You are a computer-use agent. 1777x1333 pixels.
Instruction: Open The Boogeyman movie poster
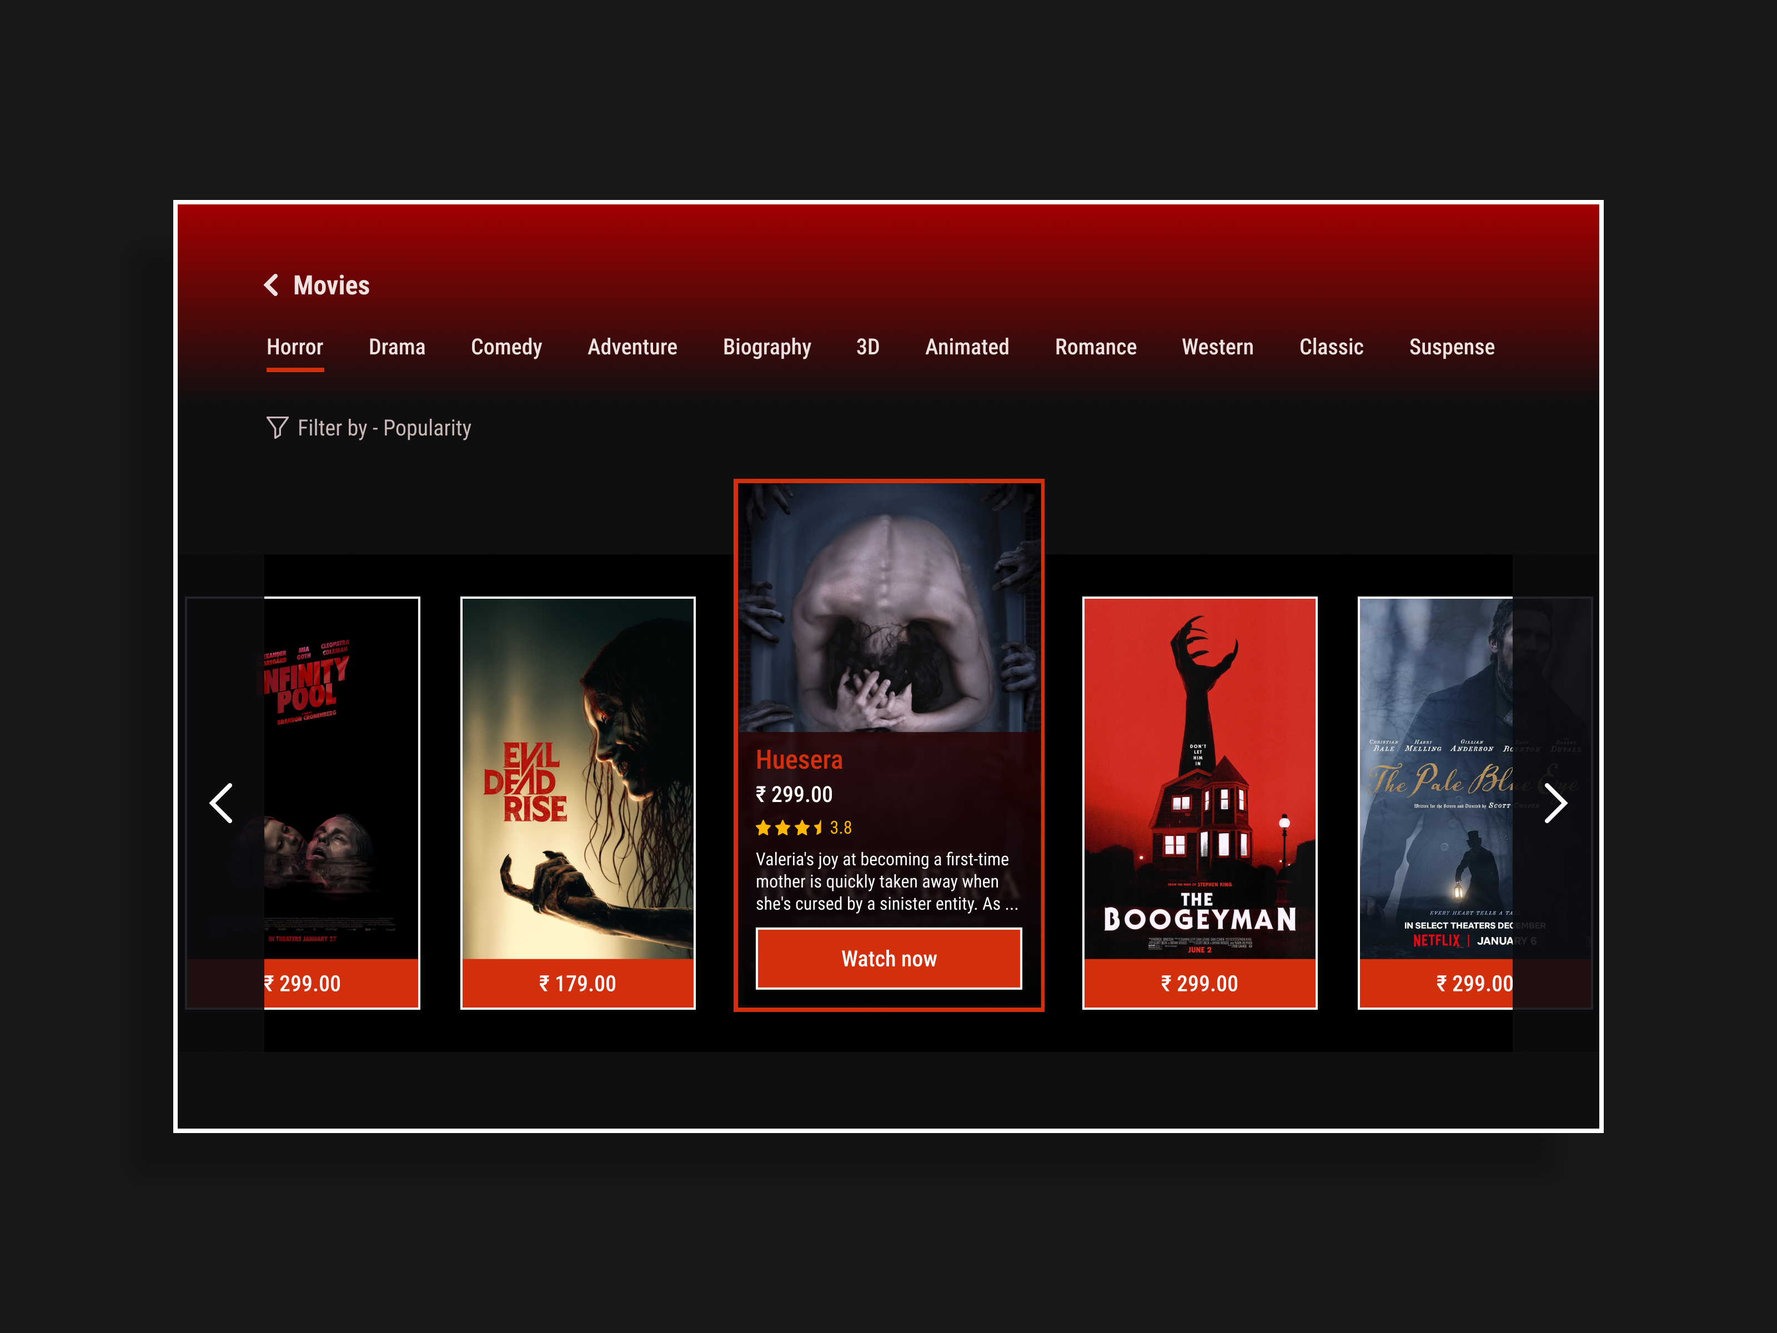point(1199,771)
